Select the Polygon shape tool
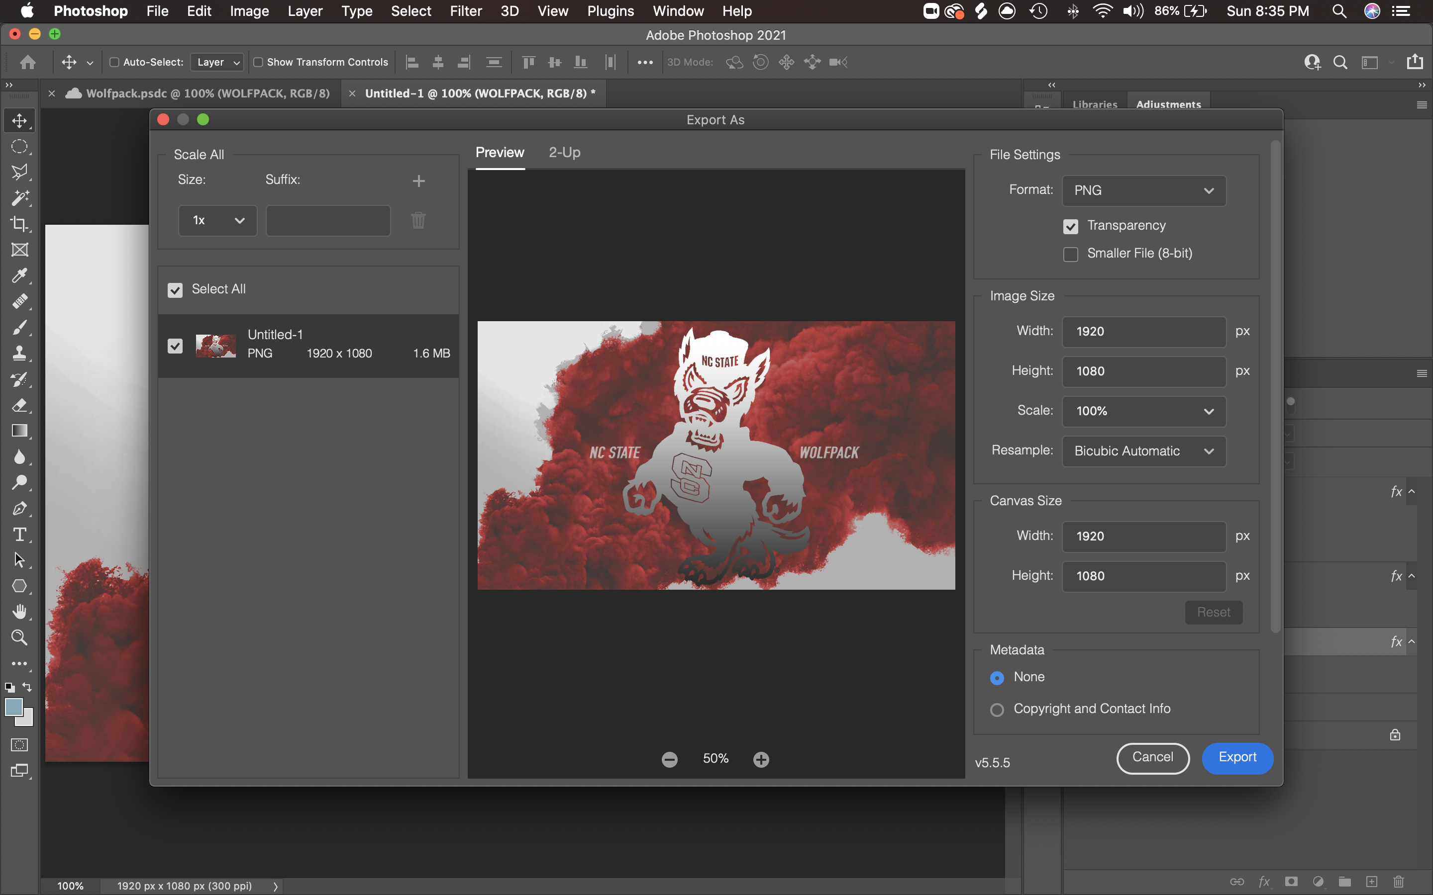The width and height of the screenshot is (1433, 895). 19,586
